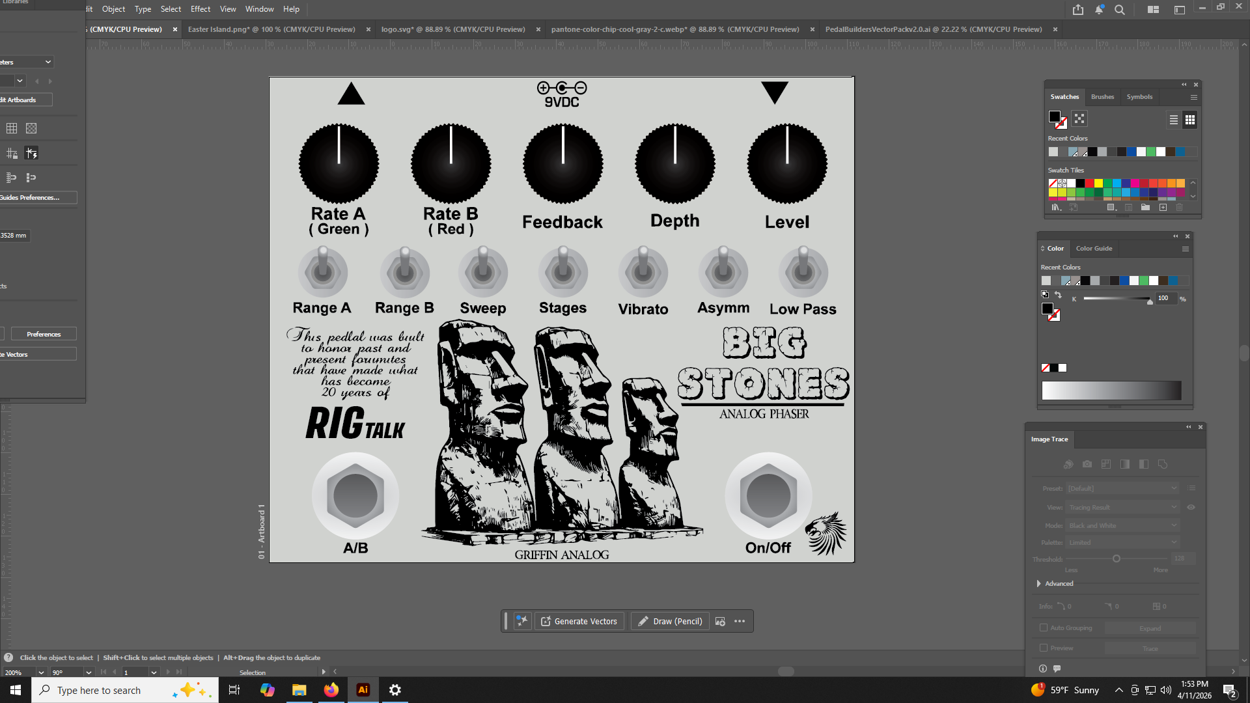The width and height of the screenshot is (1250, 703).
Task: Pick the green swatch in Recent Colors
Action: click(1151, 152)
